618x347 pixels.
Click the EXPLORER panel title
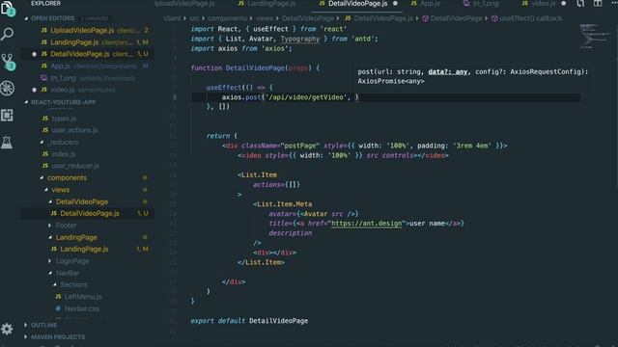46,4
